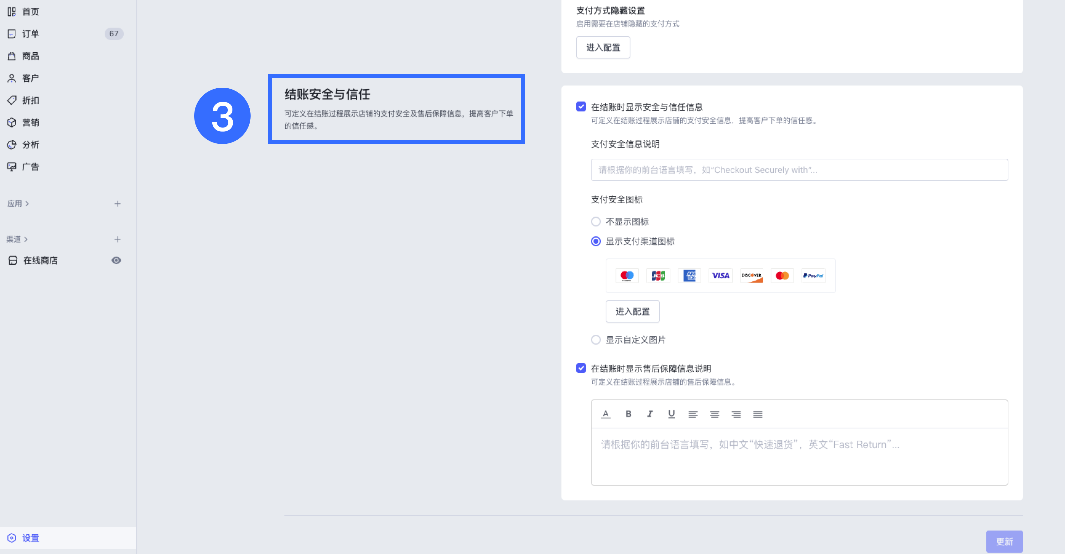Screen dimensions: 1065x554
Task: Select the 显示自定义图片 radio option
Action: pos(595,340)
